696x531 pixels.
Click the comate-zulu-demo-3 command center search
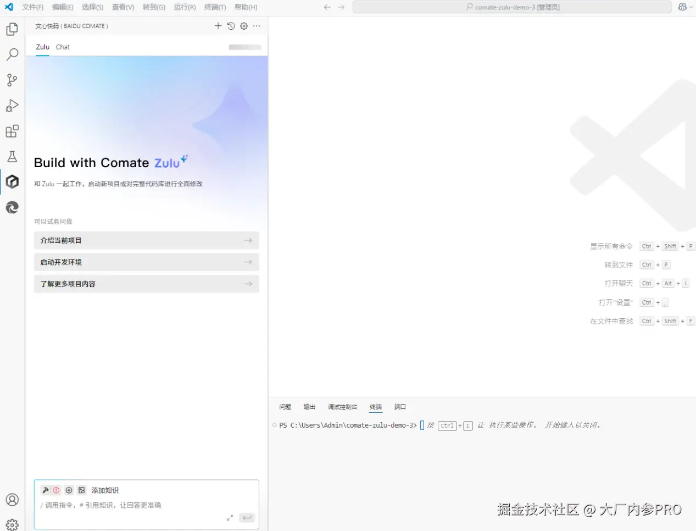tap(512, 7)
